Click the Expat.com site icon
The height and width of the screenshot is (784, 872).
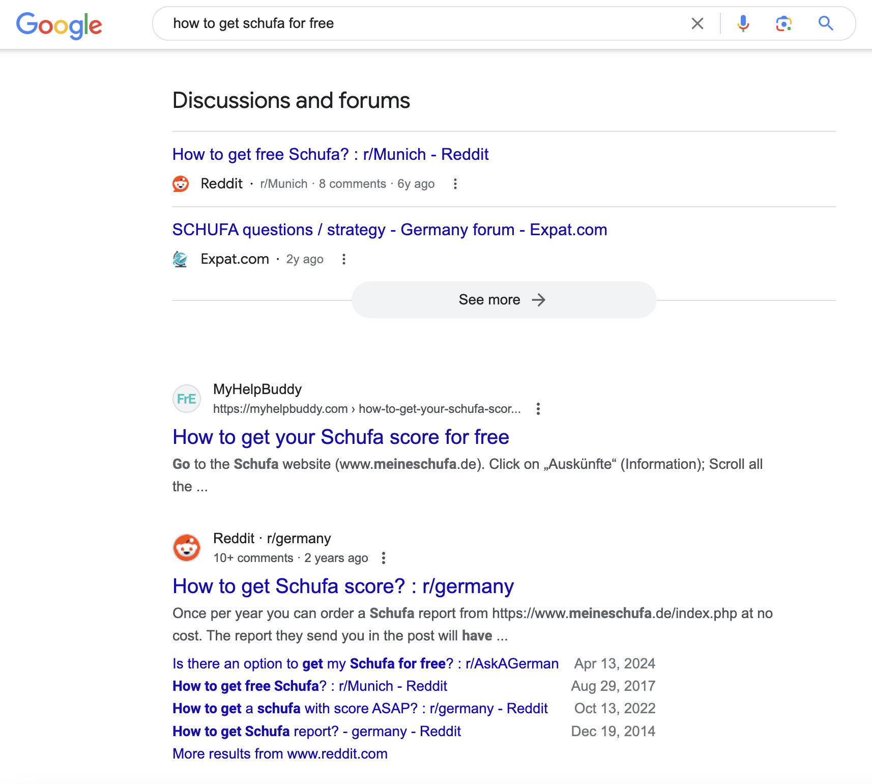coord(181,259)
